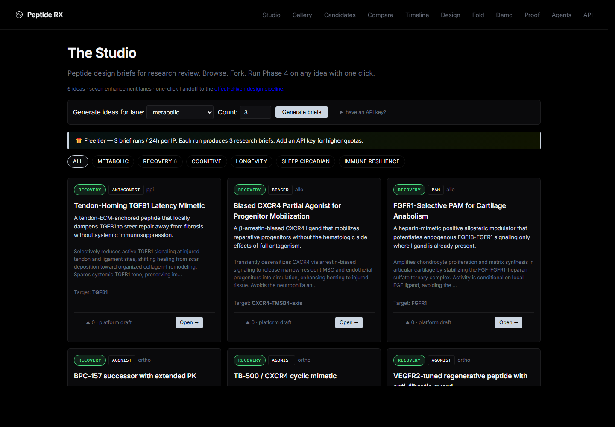
Task: Click the Tendon-Homing TGFB1 Latency Mimetic title
Action: (x=139, y=206)
